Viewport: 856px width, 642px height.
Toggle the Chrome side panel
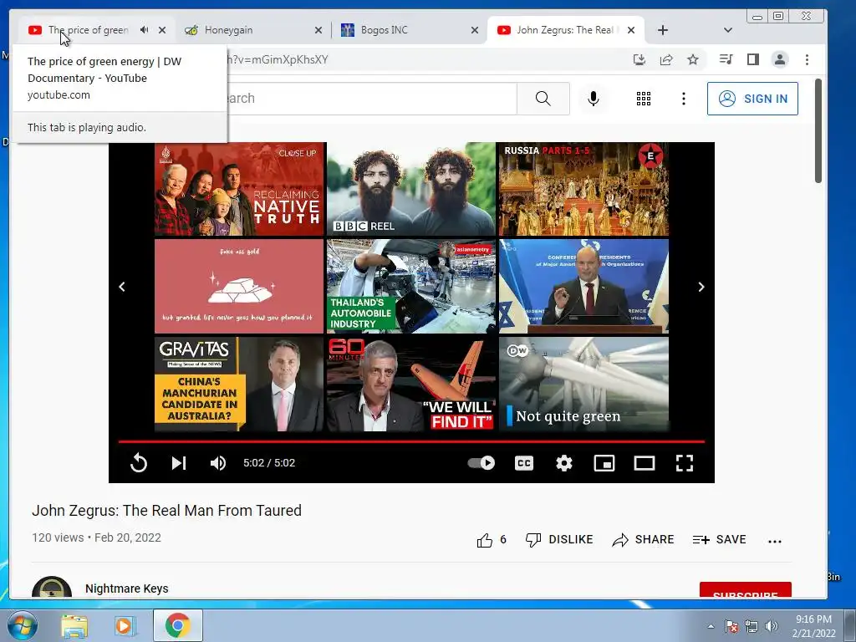pos(753,59)
